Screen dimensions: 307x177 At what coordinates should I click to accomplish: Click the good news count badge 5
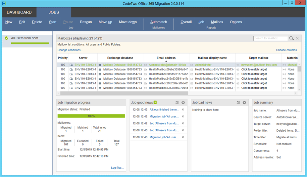[x=155, y=102]
